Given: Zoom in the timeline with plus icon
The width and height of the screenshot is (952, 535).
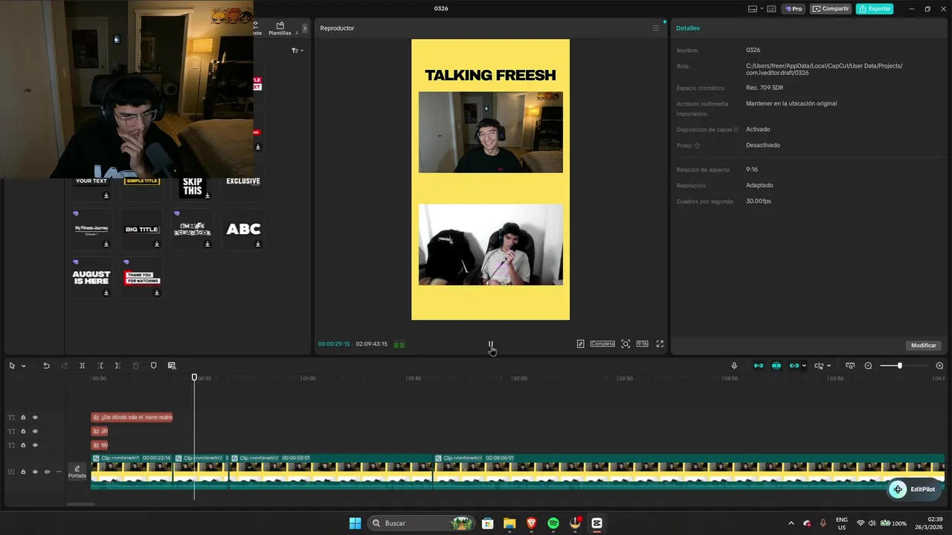Looking at the screenshot, I should tap(939, 366).
